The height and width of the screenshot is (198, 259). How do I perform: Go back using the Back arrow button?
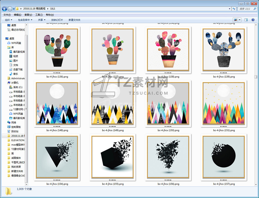pos(4,9)
